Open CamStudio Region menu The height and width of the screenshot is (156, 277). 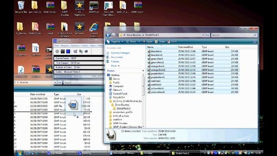coord(64,45)
